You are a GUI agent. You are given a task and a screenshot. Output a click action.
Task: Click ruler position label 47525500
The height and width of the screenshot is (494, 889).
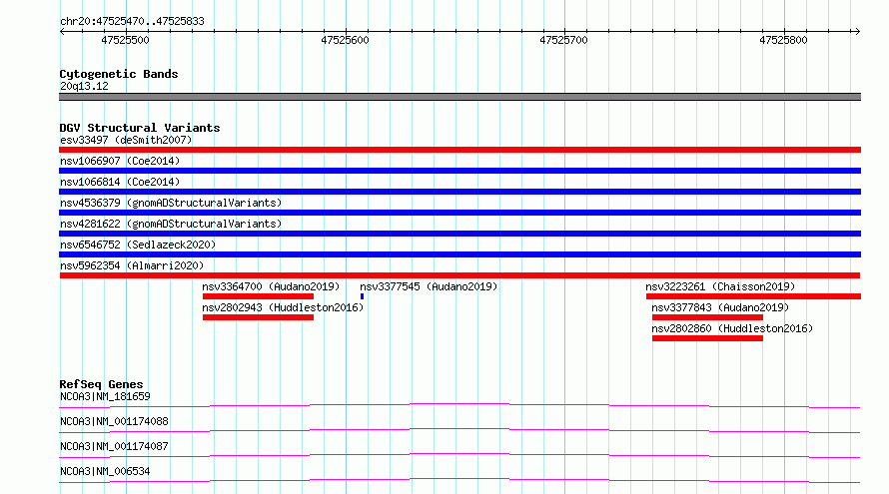pyautogui.click(x=125, y=40)
